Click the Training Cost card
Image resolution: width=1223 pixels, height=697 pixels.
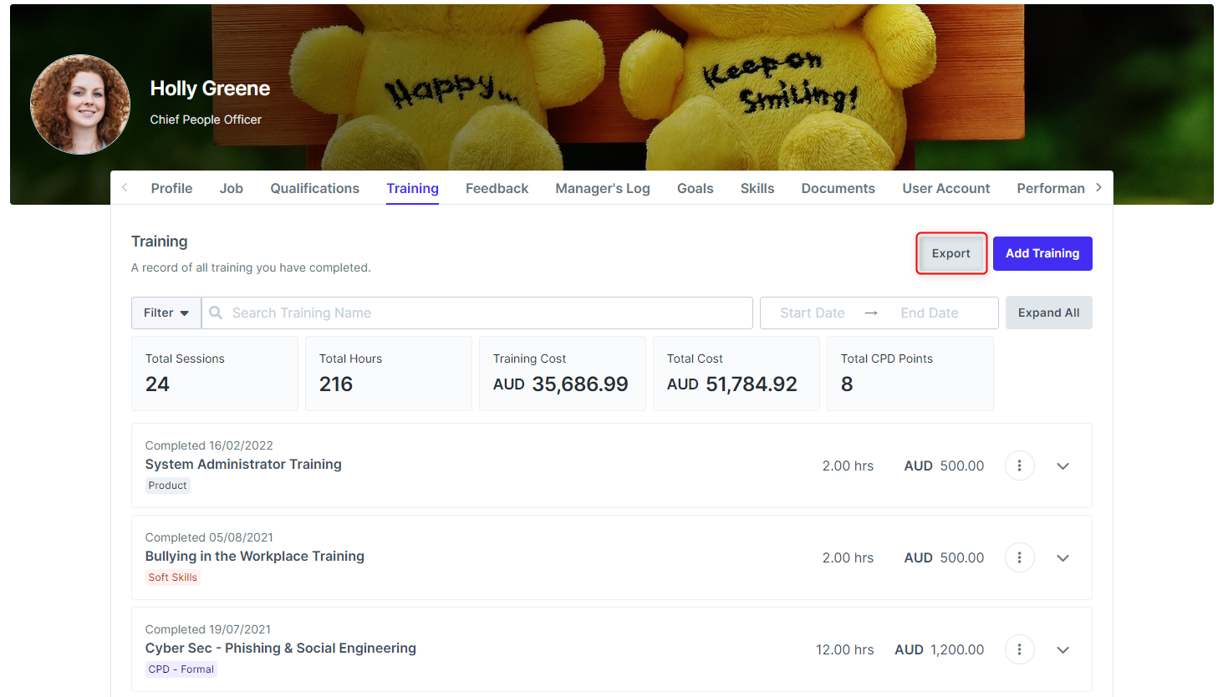(563, 374)
